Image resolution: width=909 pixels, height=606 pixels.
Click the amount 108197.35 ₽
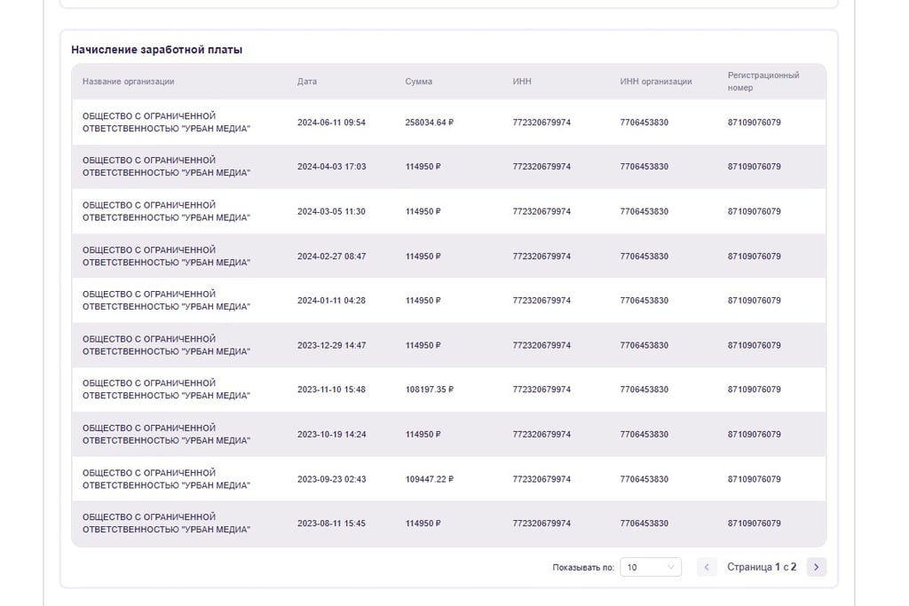coord(430,390)
